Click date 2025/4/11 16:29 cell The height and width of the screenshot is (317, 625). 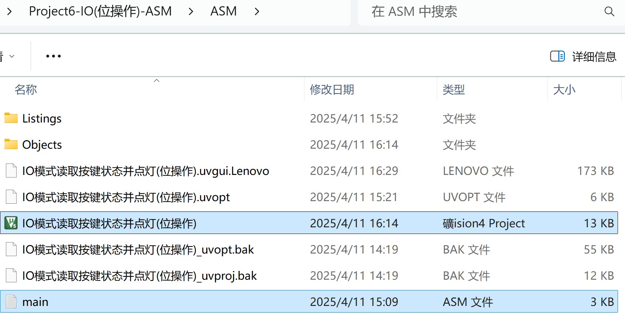coord(354,171)
